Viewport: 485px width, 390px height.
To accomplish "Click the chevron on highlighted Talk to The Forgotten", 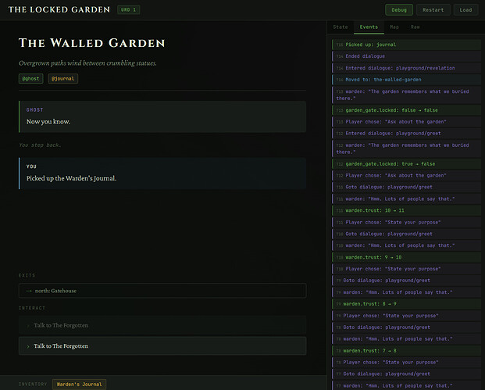I will [28, 345].
